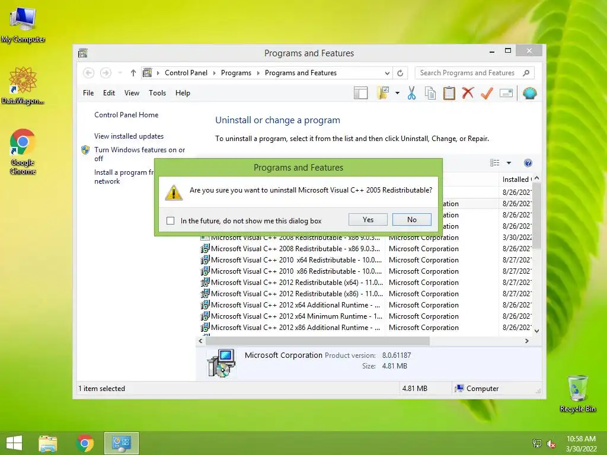Screen dimensions: 607x455
Task: Open the Windows Start button
Action: click(14, 443)
